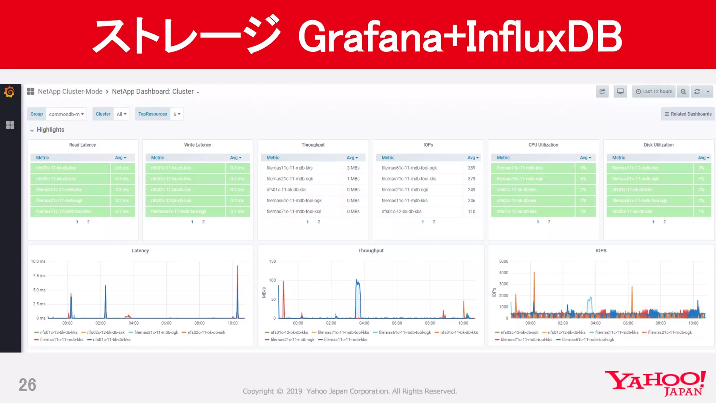Open the Group commondb-m dropdown
Screen dimensions: 716x403
coord(66,114)
